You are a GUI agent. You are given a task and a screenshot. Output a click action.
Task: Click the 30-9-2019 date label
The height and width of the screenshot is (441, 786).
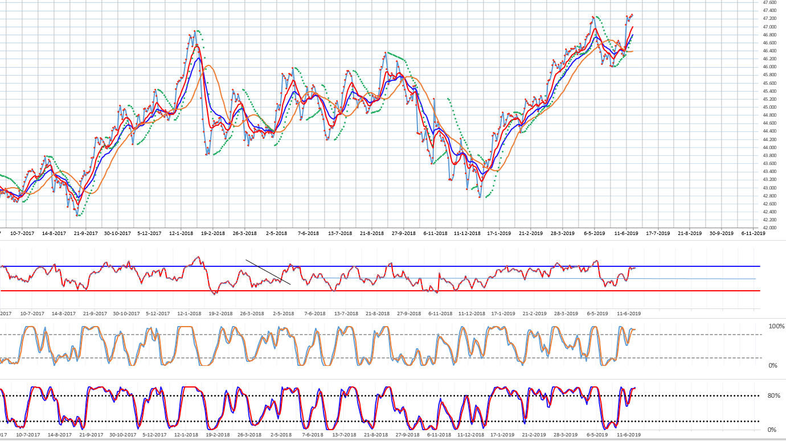coord(721,233)
